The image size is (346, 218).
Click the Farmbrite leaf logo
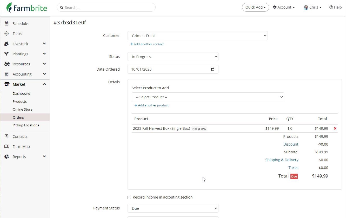tap(9, 8)
